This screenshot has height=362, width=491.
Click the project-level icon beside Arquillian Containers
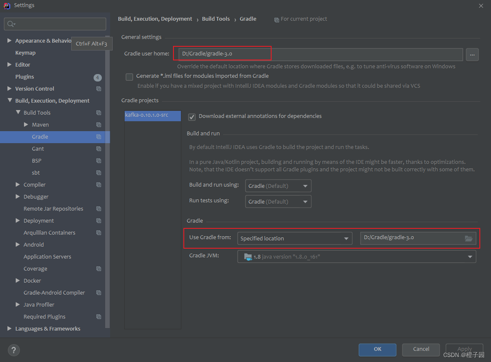99,233
